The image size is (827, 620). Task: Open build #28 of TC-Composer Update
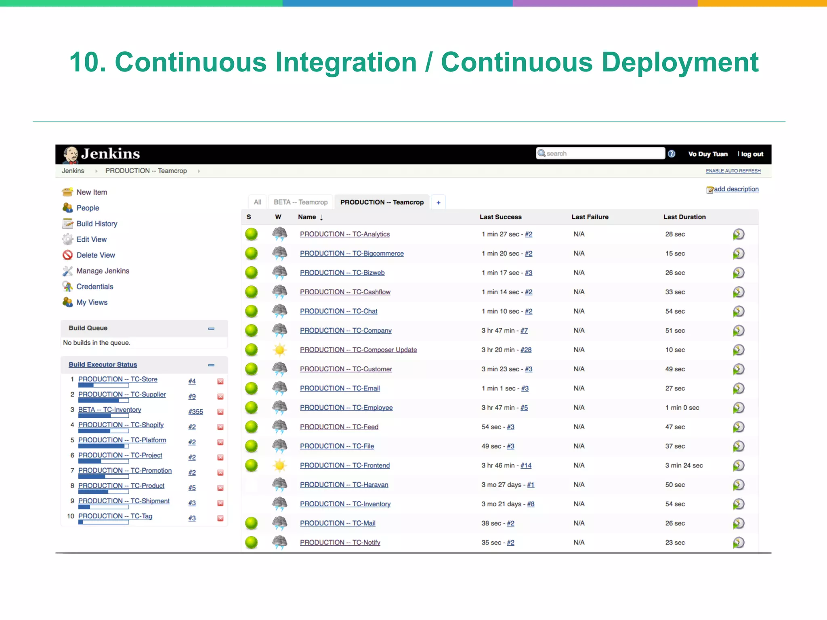coord(526,350)
